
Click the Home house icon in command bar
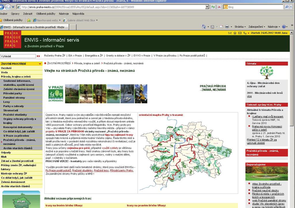pyautogui.click(x=204, y=27)
